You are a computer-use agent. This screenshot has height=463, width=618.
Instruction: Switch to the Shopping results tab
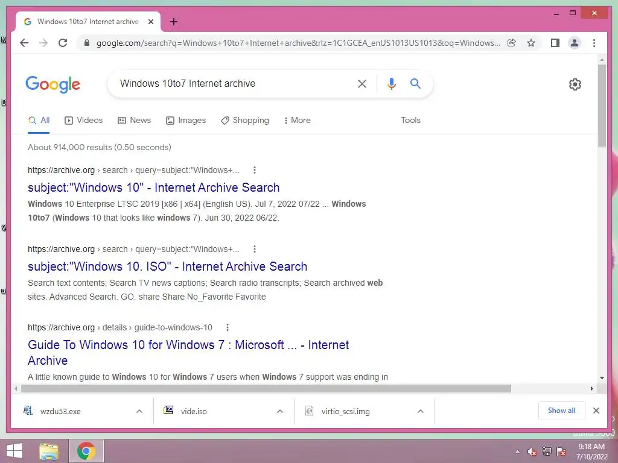(x=245, y=120)
